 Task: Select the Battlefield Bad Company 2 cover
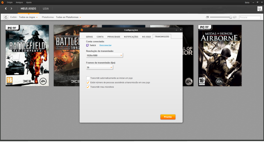coord(27,55)
